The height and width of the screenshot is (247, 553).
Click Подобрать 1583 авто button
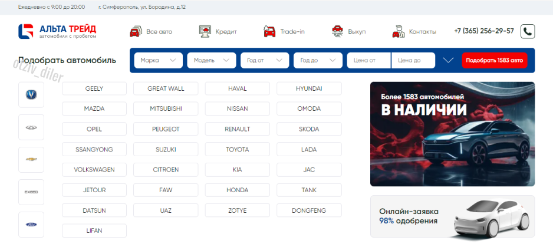495,60
